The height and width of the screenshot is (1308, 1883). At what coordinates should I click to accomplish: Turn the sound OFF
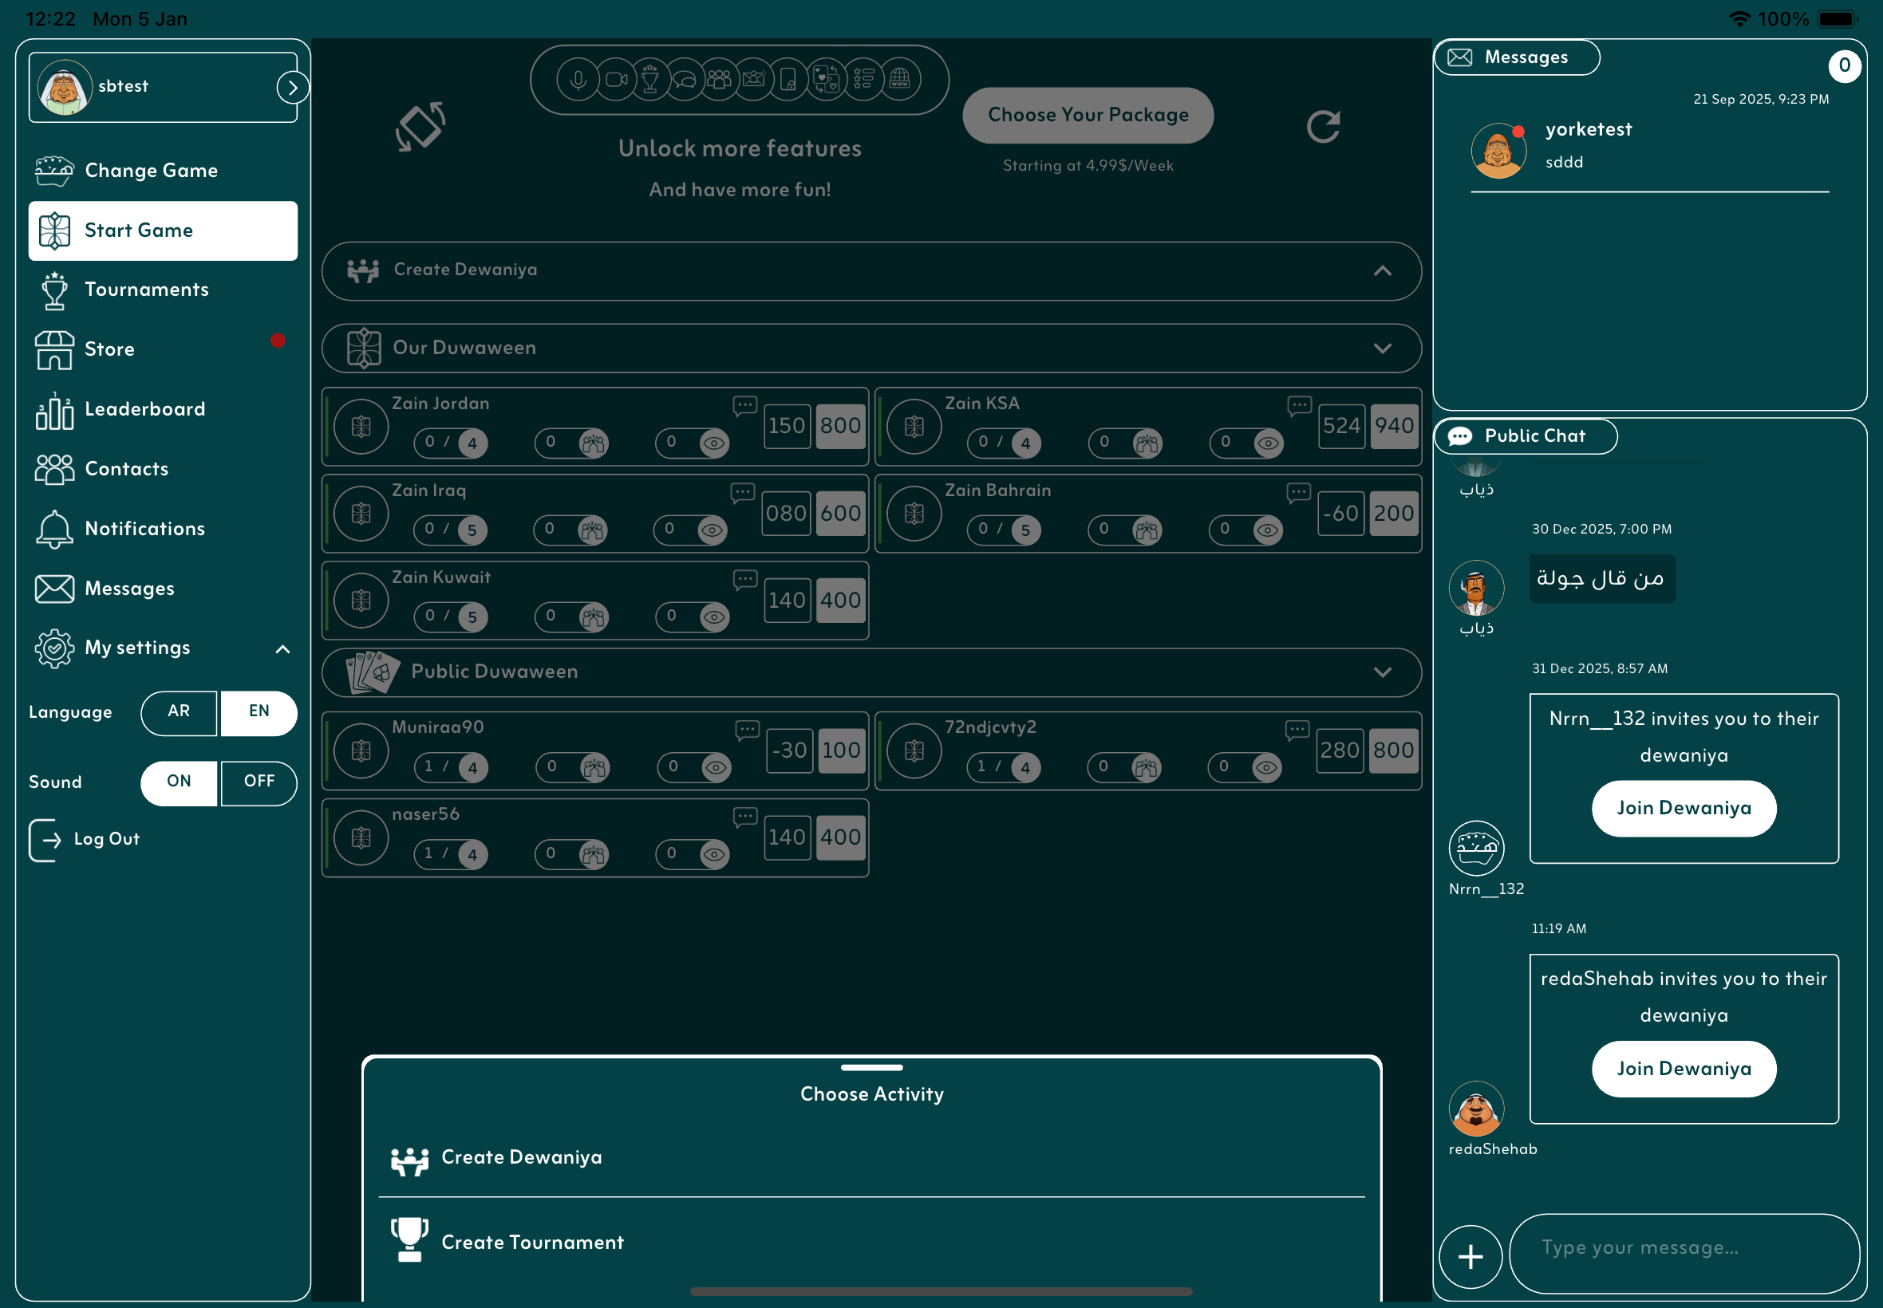coord(259,782)
